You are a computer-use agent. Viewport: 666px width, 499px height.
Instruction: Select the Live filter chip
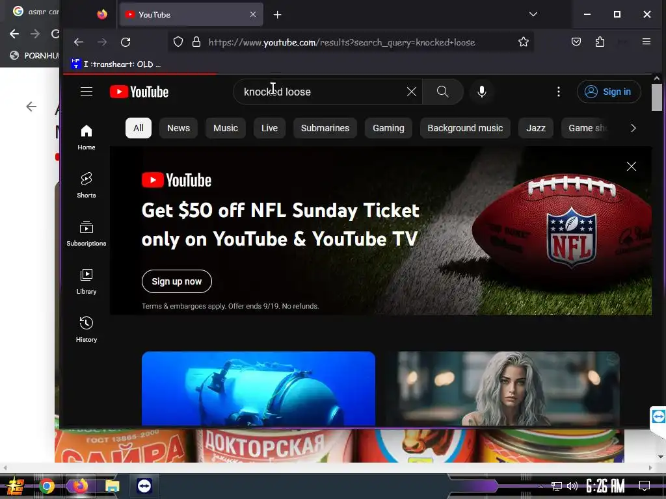point(269,128)
